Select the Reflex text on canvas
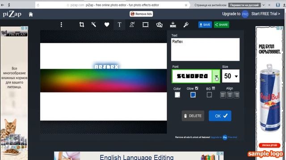Screen dimensions: 286x160 [x=106, y=67]
